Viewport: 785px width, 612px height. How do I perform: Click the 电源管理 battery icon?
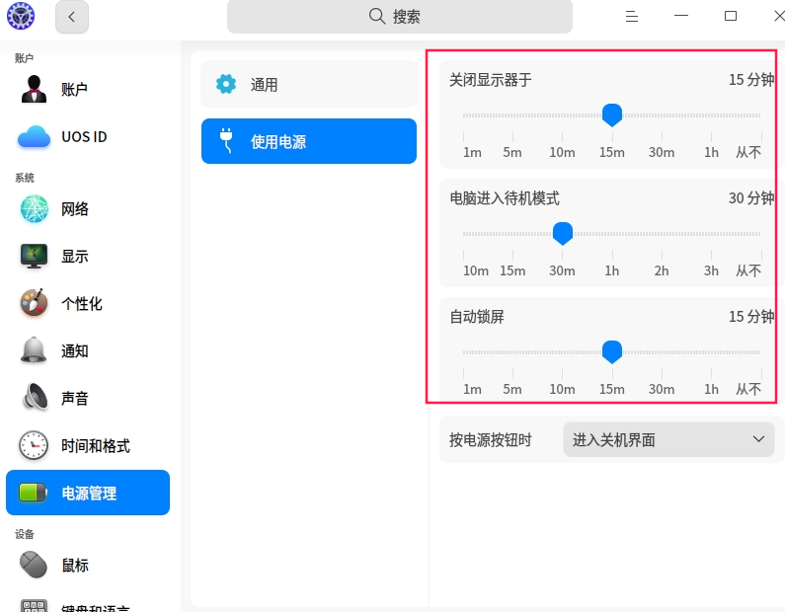(x=33, y=493)
